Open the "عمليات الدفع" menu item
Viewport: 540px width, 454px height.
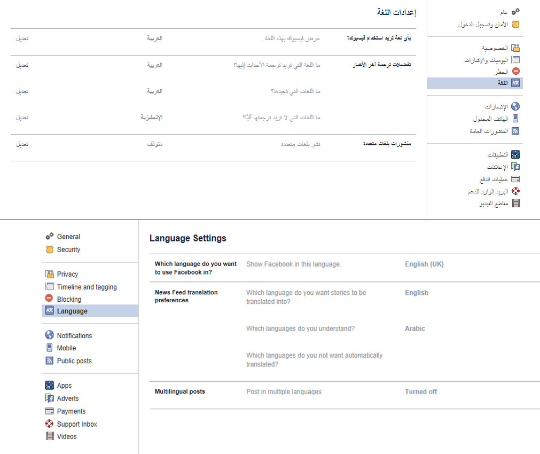pyautogui.click(x=494, y=179)
